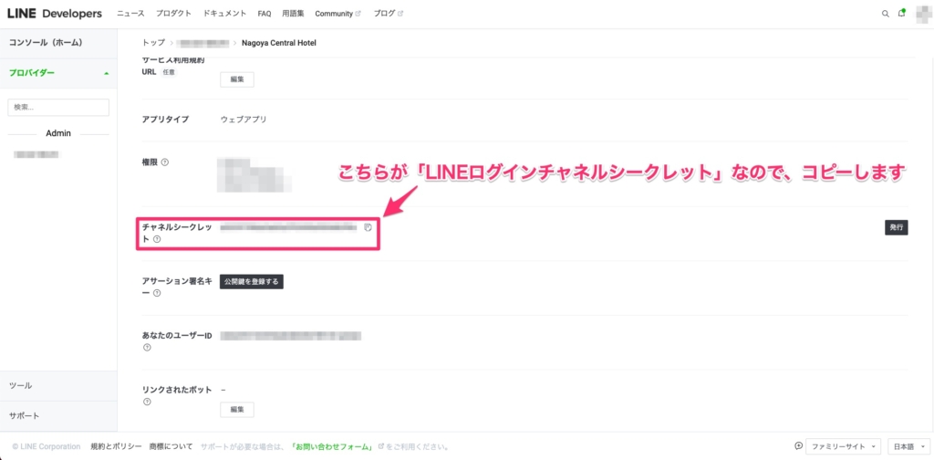Open the ドキュメント menu item

224,14
